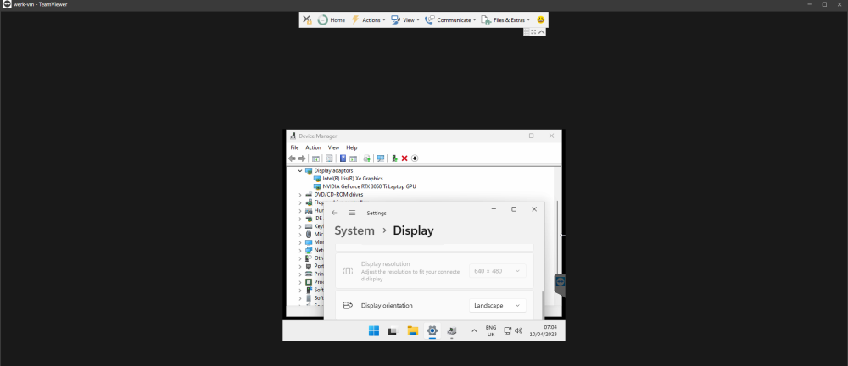
Task: Show hidden tray icons with the taskbar chevron
Action: pos(474,331)
